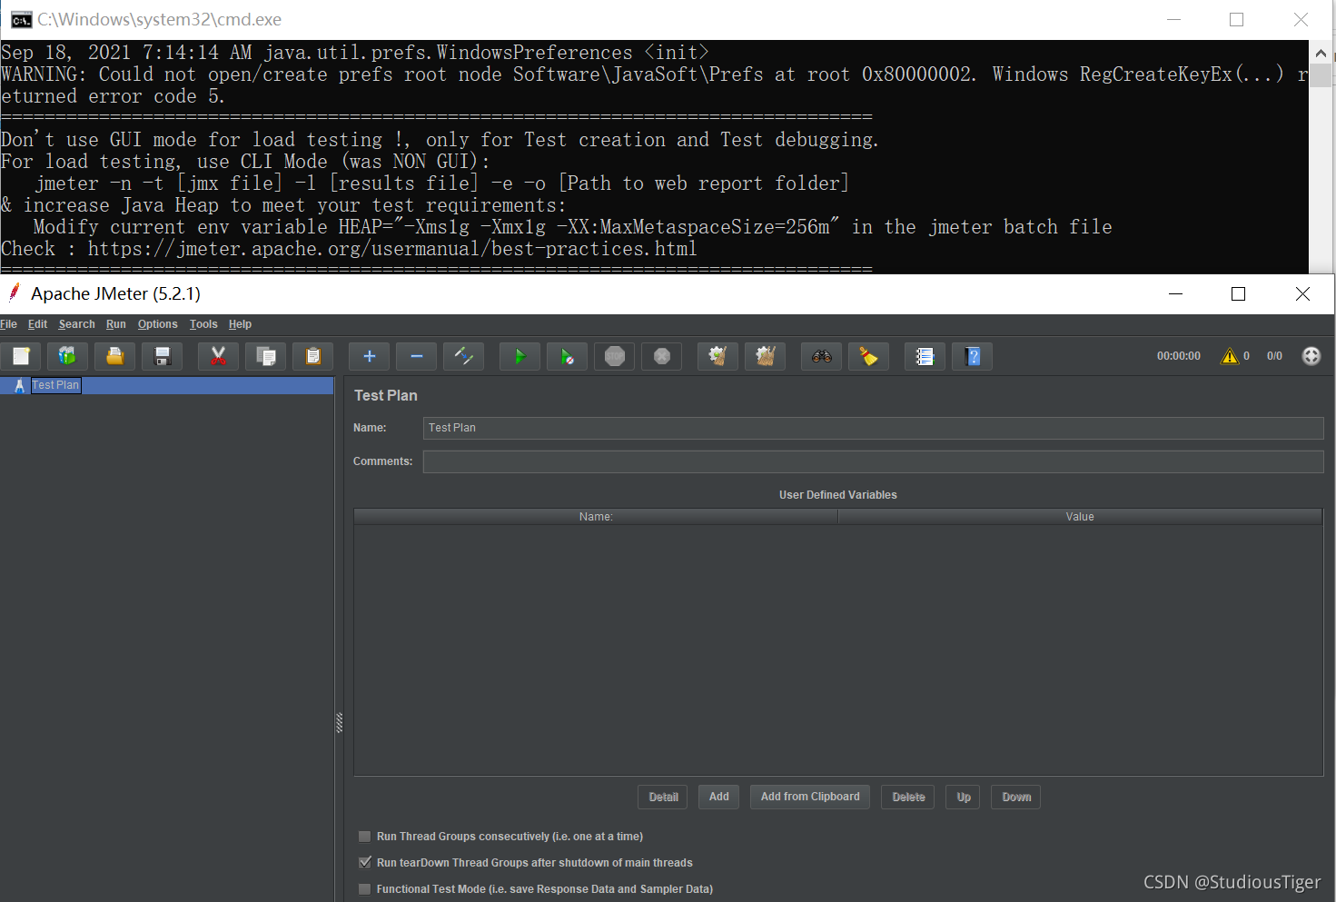Uncheck Run tearDown Thread Groups after shutdown
Image resolution: width=1336 pixels, height=902 pixels.
point(365,862)
